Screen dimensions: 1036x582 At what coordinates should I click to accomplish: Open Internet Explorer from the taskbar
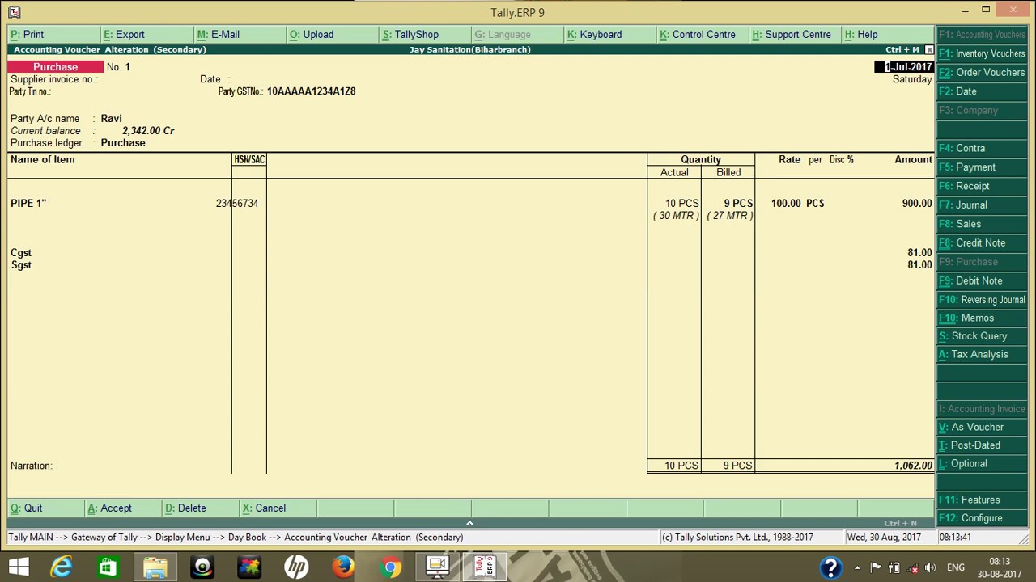coord(62,567)
